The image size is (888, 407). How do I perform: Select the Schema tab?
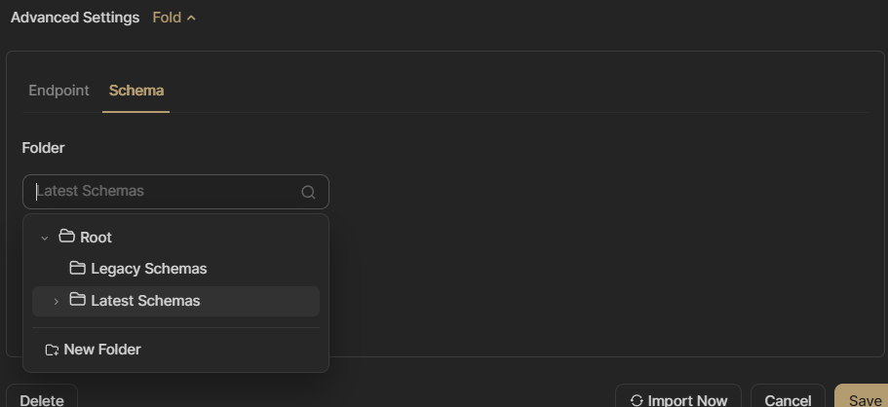coord(135,91)
